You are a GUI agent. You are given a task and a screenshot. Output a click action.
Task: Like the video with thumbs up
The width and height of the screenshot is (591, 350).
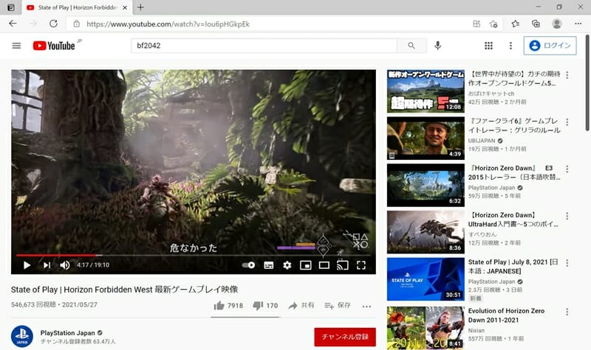[219, 305]
